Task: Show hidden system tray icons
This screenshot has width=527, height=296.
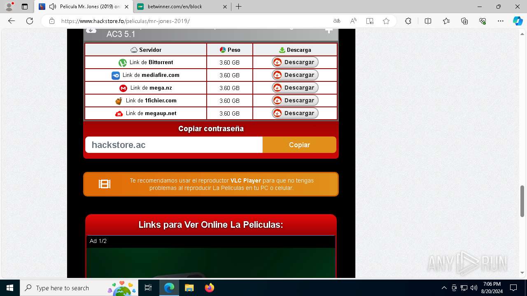Action: click(x=444, y=288)
